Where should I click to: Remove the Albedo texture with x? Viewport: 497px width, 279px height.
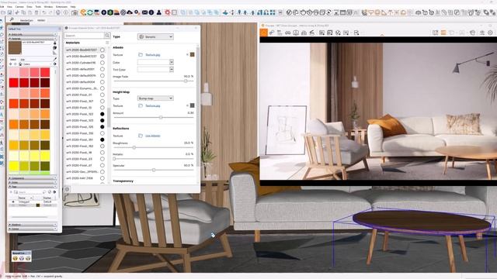pyautogui.click(x=187, y=55)
